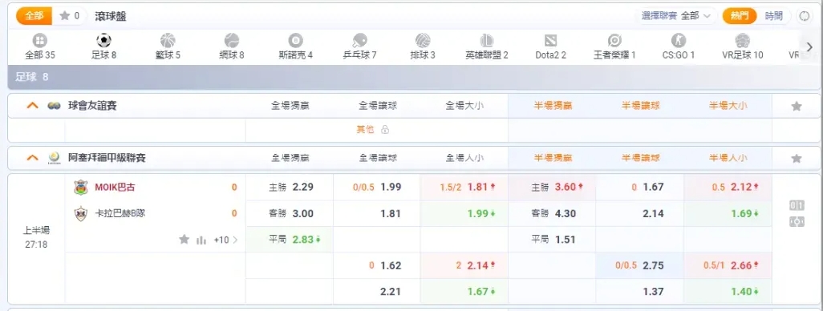
Task: Favorite the 球會友誼賽 league with star
Action: pos(797,107)
